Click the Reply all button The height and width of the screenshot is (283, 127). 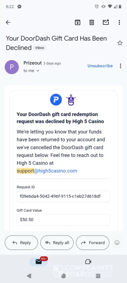(x=57, y=243)
